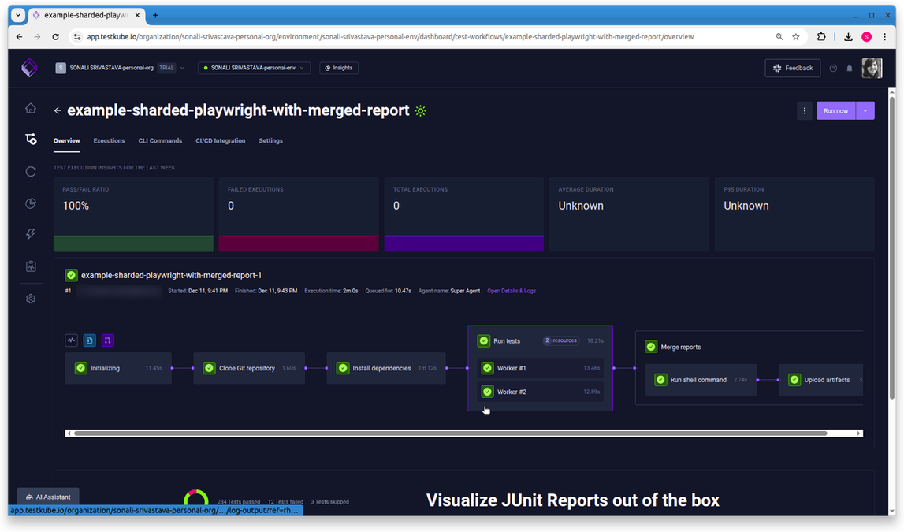Open the Testkube logo home link

tap(29, 68)
